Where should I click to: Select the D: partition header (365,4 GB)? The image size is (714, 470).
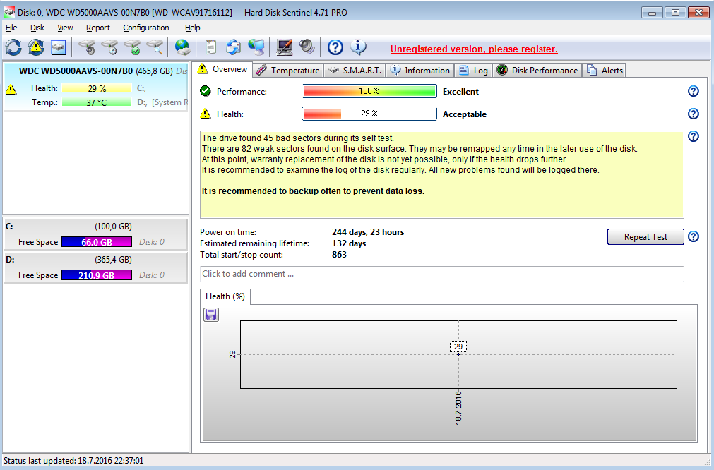[95, 260]
